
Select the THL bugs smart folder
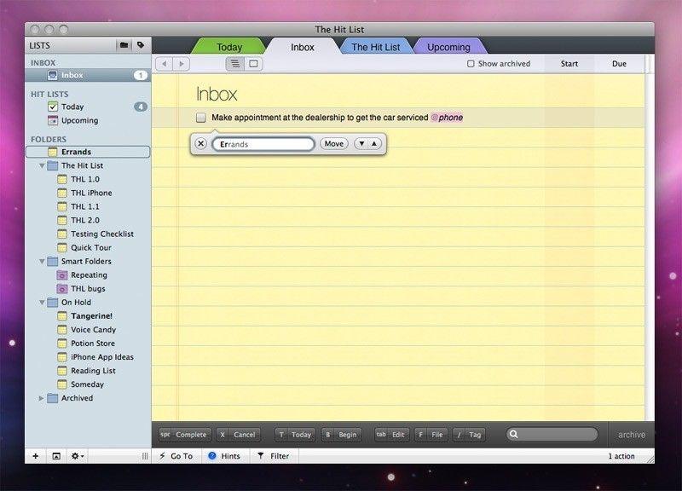(88, 289)
